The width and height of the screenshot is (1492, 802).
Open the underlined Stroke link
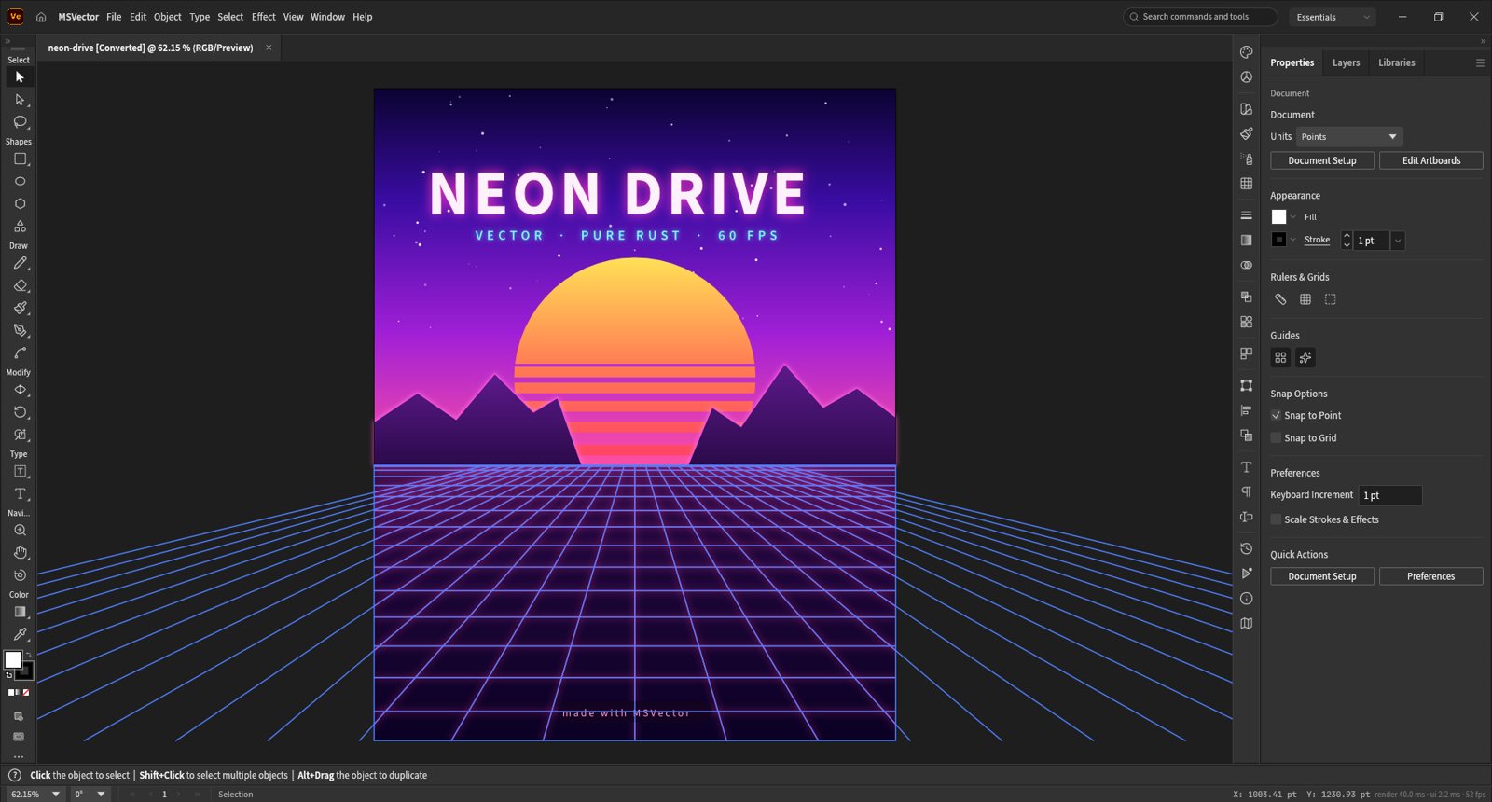pos(1317,240)
